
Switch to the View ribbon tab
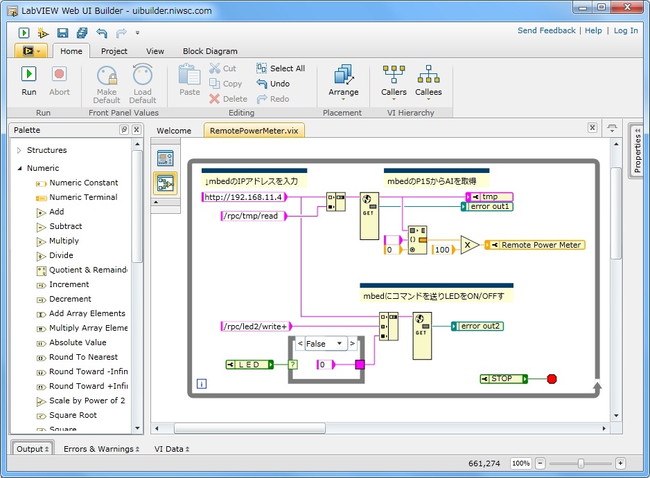155,51
